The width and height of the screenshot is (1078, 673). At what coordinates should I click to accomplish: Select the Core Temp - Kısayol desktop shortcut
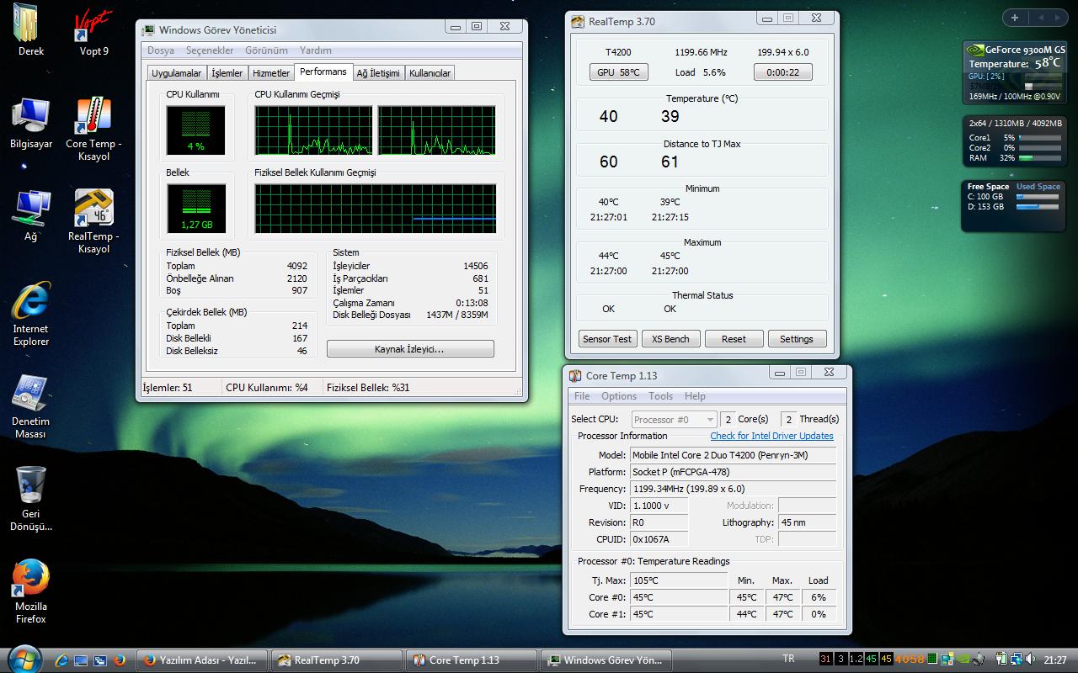pos(93,129)
